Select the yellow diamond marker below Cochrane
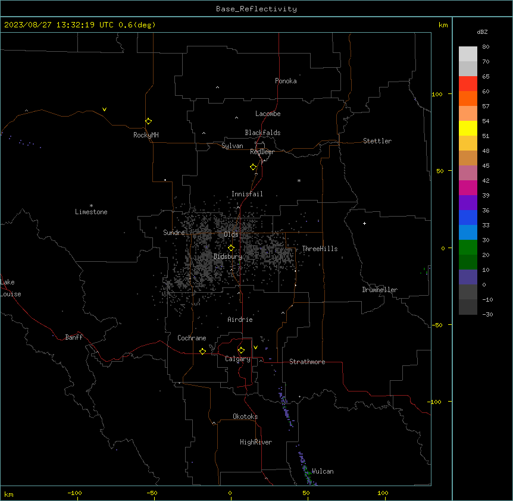Viewport: 513px width, 501px height. (x=202, y=351)
